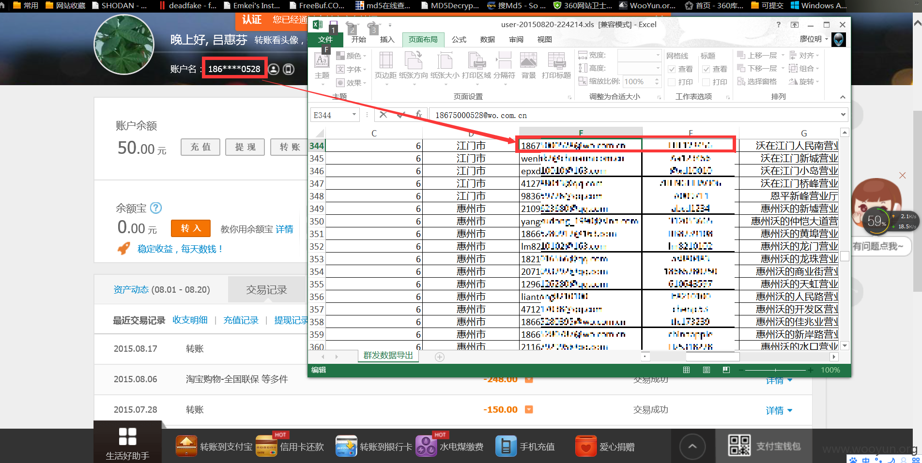This screenshot has height=463, width=922.
Task: Click the Transfer to Alipay (转账到支付宝) icon
Action: [186, 446]
